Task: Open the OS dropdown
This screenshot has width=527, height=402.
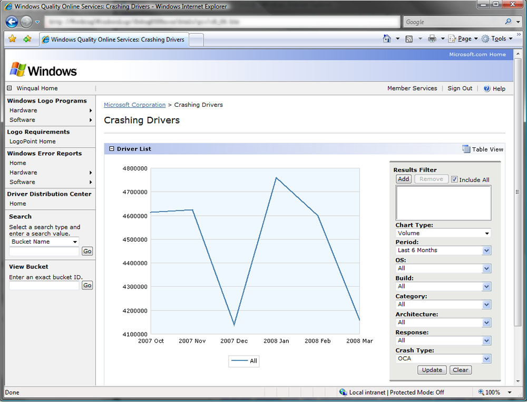Action: [x=443, y=268]
